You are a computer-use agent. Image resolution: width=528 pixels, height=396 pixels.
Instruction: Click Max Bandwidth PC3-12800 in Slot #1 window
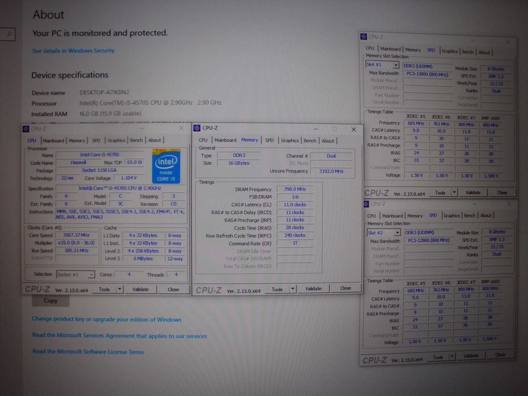[x=427, y=74]
